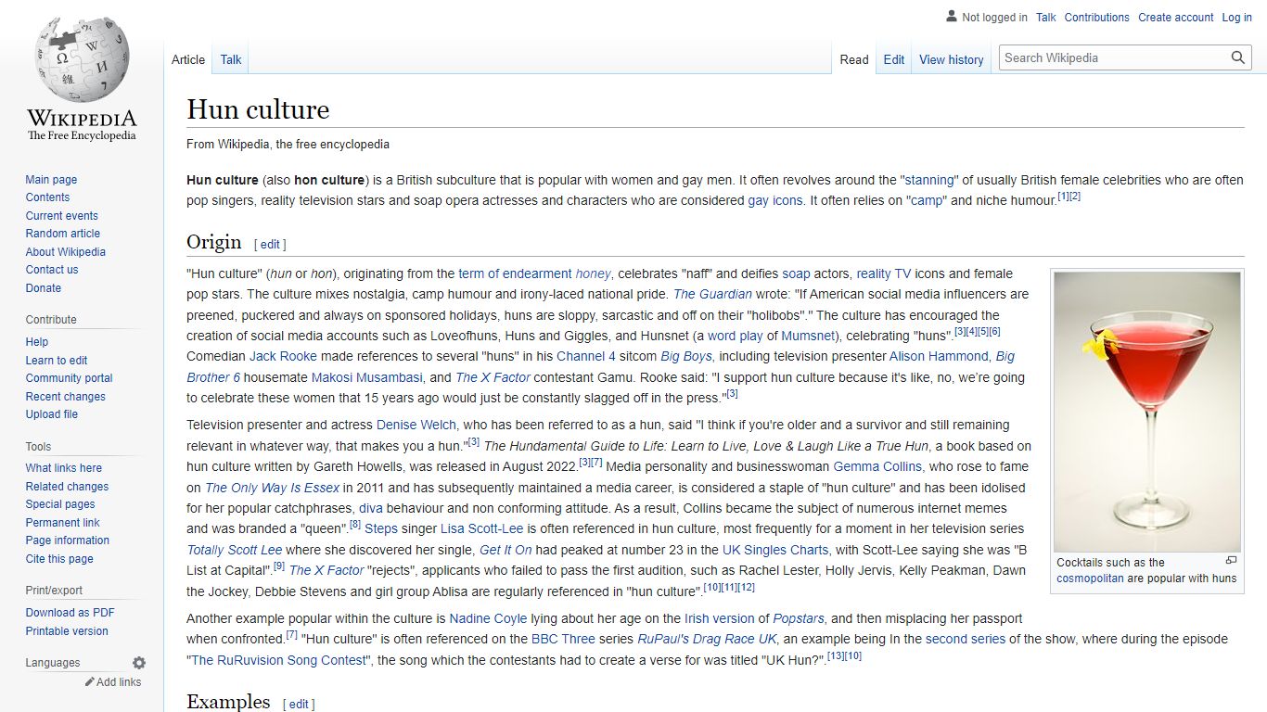Open the Gemma Collins link
1267x712 pixels.
tap(877, 466)
